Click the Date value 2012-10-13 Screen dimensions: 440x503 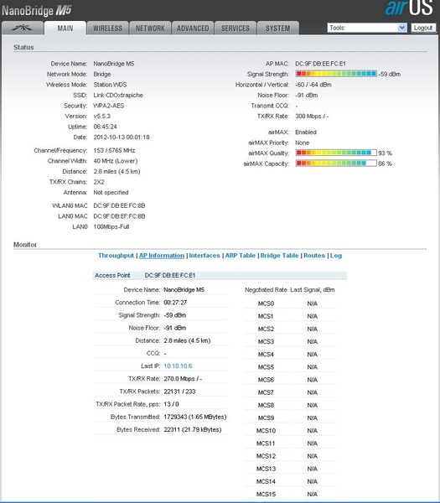pos(122,137)
